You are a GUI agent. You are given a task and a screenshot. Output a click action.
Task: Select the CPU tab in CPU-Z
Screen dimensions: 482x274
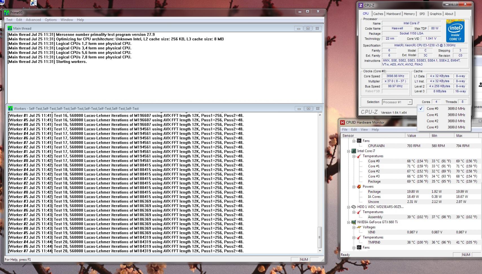click(x=366, y=14)
